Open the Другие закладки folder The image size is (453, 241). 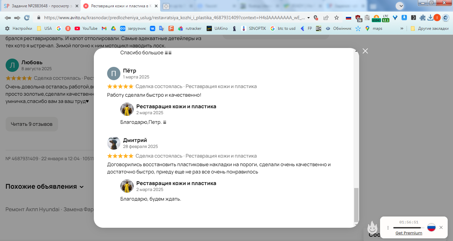coord(429,28)
